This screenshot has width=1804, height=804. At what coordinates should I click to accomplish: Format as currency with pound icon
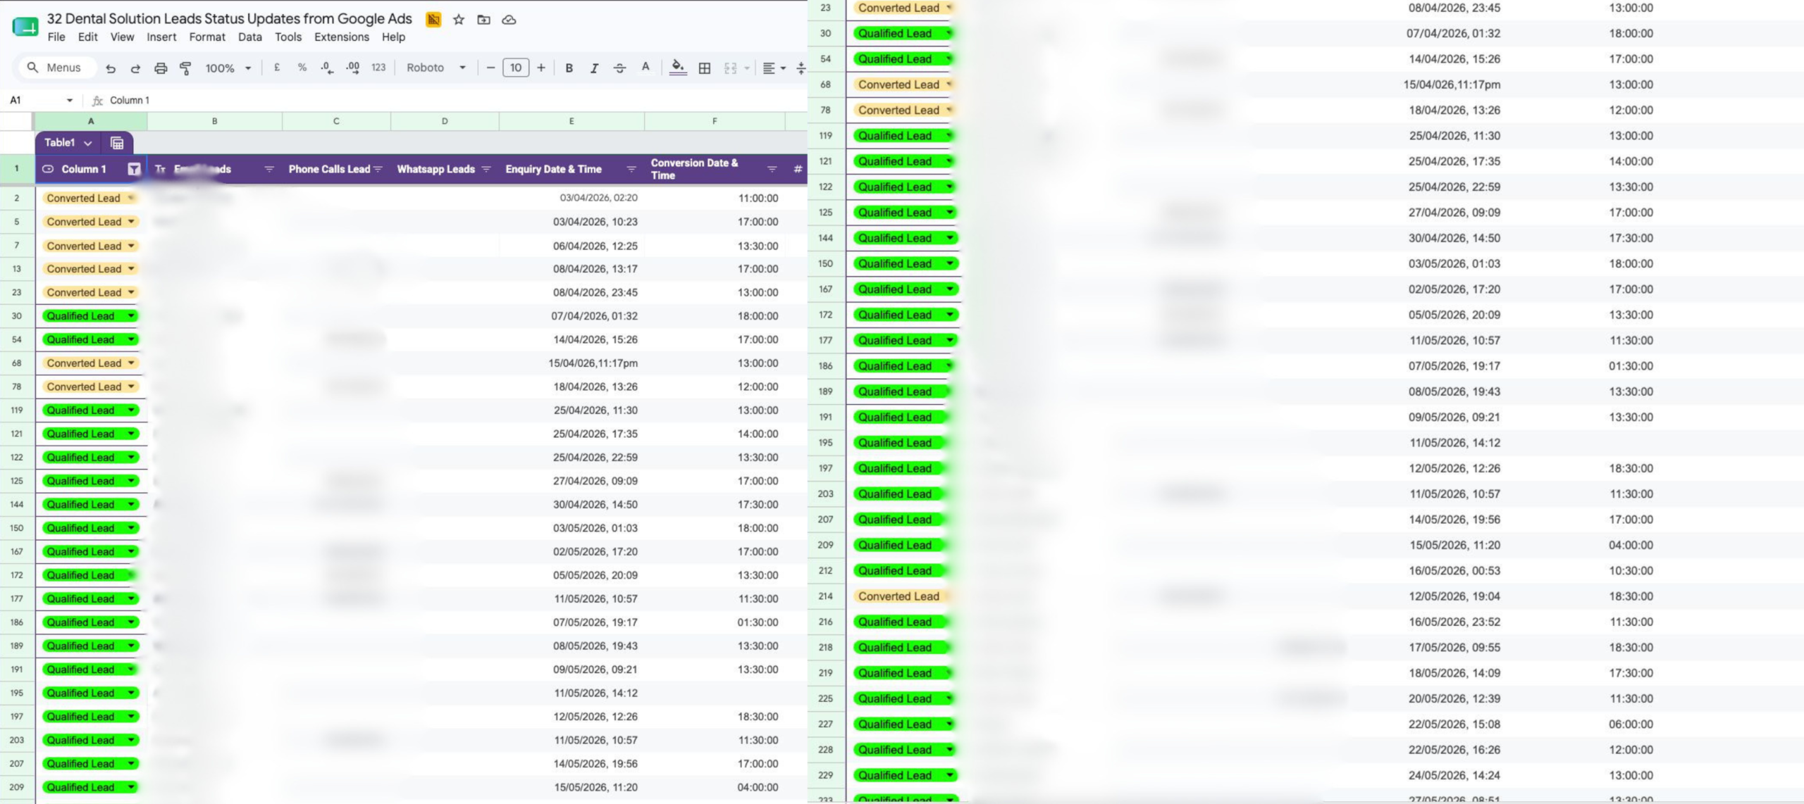click(277, 68)
